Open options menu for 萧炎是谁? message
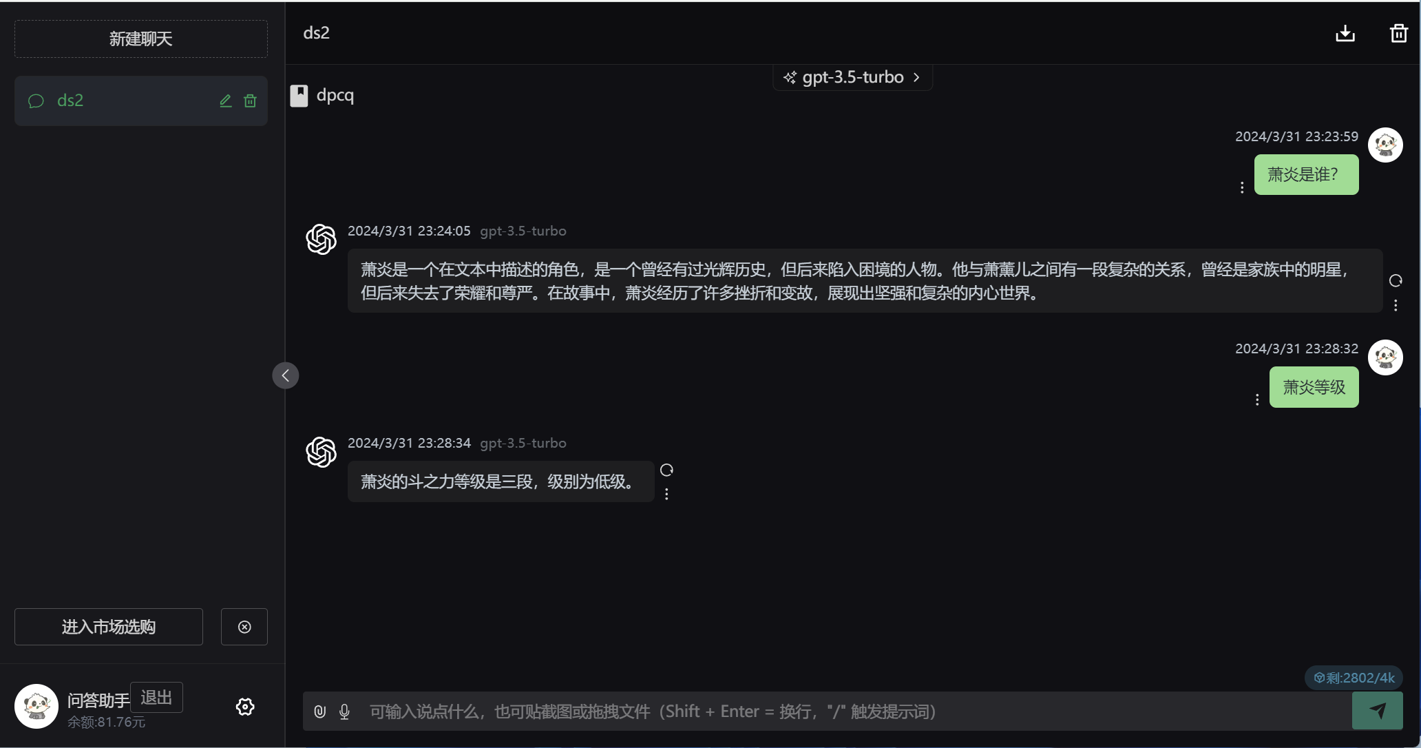 [x=1242, y=187]
